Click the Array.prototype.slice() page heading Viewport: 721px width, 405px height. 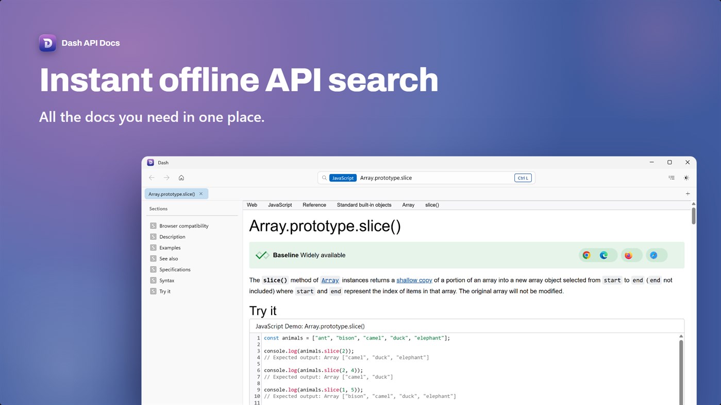(325, 226)
